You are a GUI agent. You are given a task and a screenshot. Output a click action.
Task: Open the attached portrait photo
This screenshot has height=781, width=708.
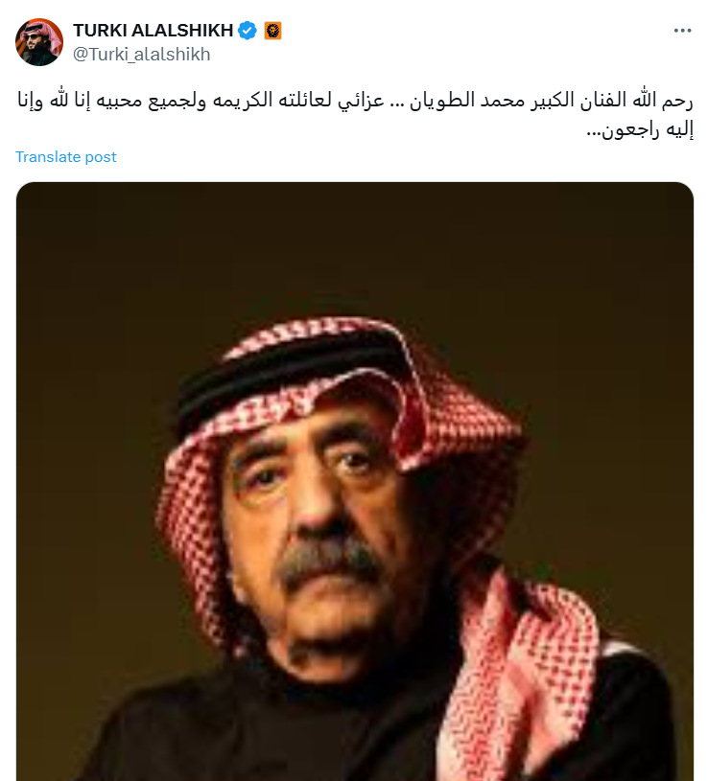(355, 481)
